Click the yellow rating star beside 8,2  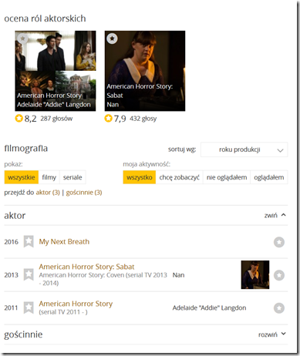[x=19, y=119]
